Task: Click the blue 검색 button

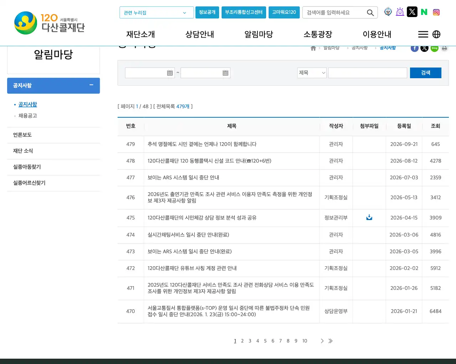Action: pos(426,73)
